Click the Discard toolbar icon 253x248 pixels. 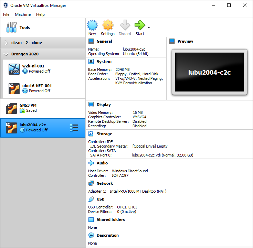[x=125, y=25]
